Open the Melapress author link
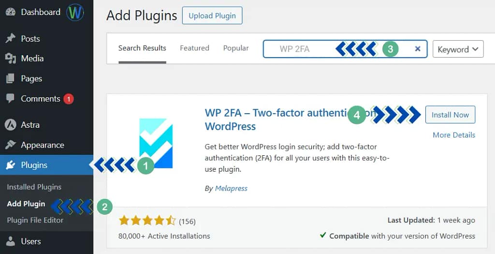This screenshot has height=254, width=495. [x=231, y=188]
